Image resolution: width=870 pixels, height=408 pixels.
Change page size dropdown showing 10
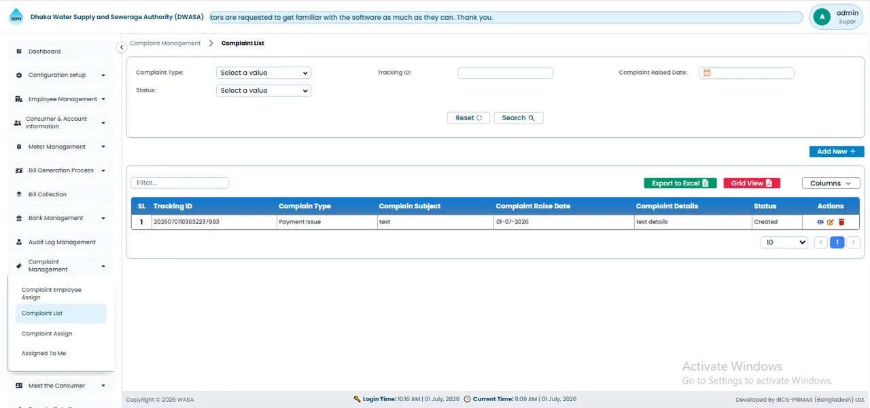784,242
